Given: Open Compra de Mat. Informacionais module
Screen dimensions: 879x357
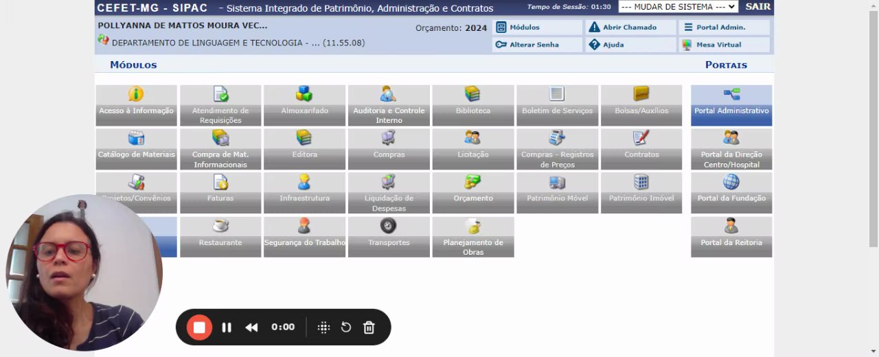Looking at the screenshot, I should click(x=220, y=149).
